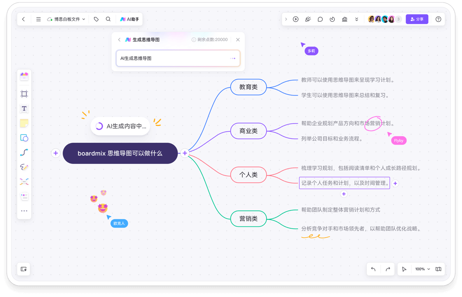Screen dimensions: 462x297
Task: Start presentation with the play icon
Action: pos(296,19)
